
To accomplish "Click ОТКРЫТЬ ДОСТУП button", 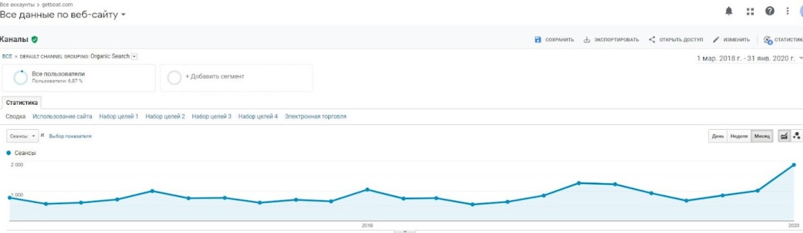I will [676, 40].
